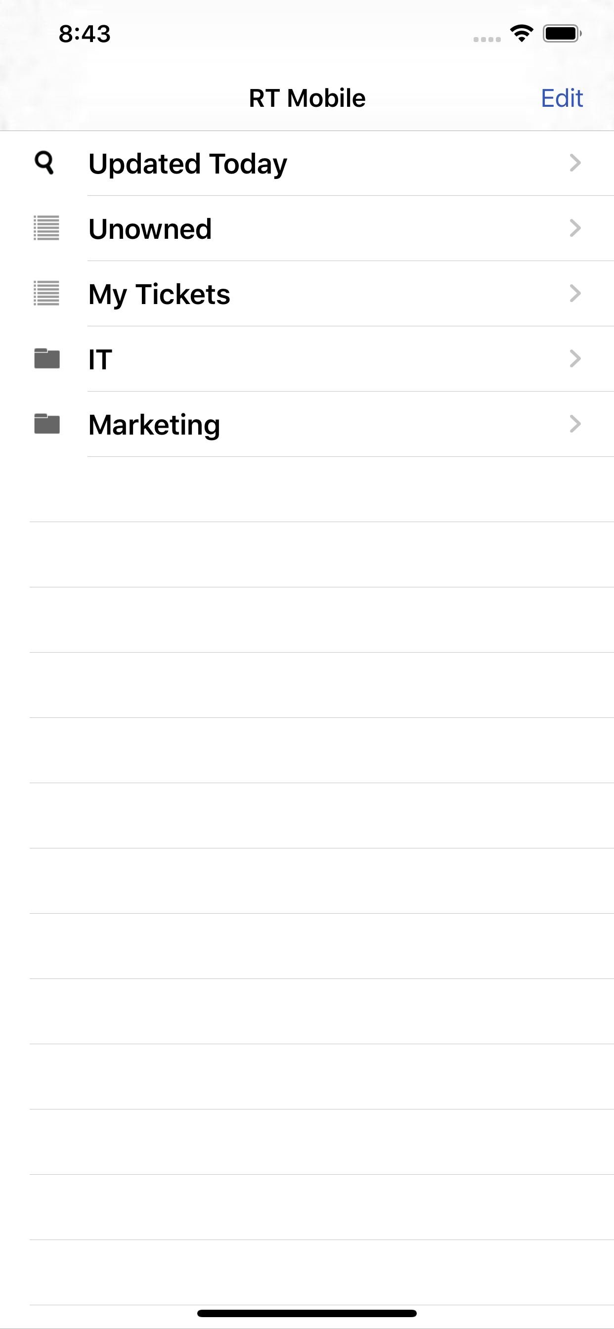Tap the cellular signal dots indicator

(x=486, y=39)
